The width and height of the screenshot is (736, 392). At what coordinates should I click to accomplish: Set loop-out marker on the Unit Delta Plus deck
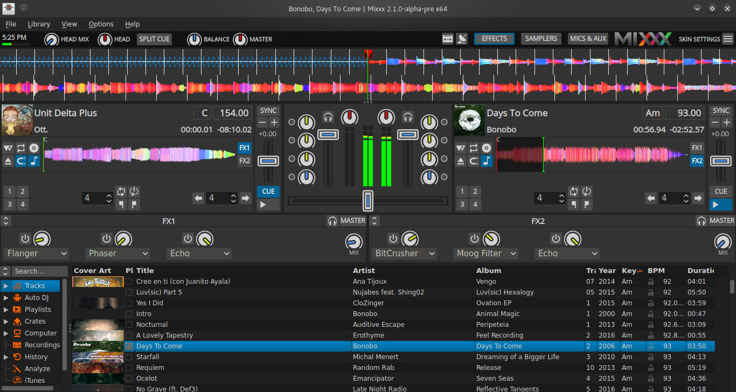click(x=134, y=204)
